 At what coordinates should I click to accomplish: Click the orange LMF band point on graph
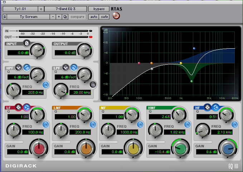pos(151,63)
